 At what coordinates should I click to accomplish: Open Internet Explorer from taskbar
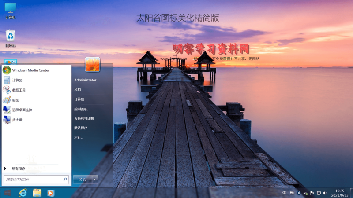tap(23, 193)
